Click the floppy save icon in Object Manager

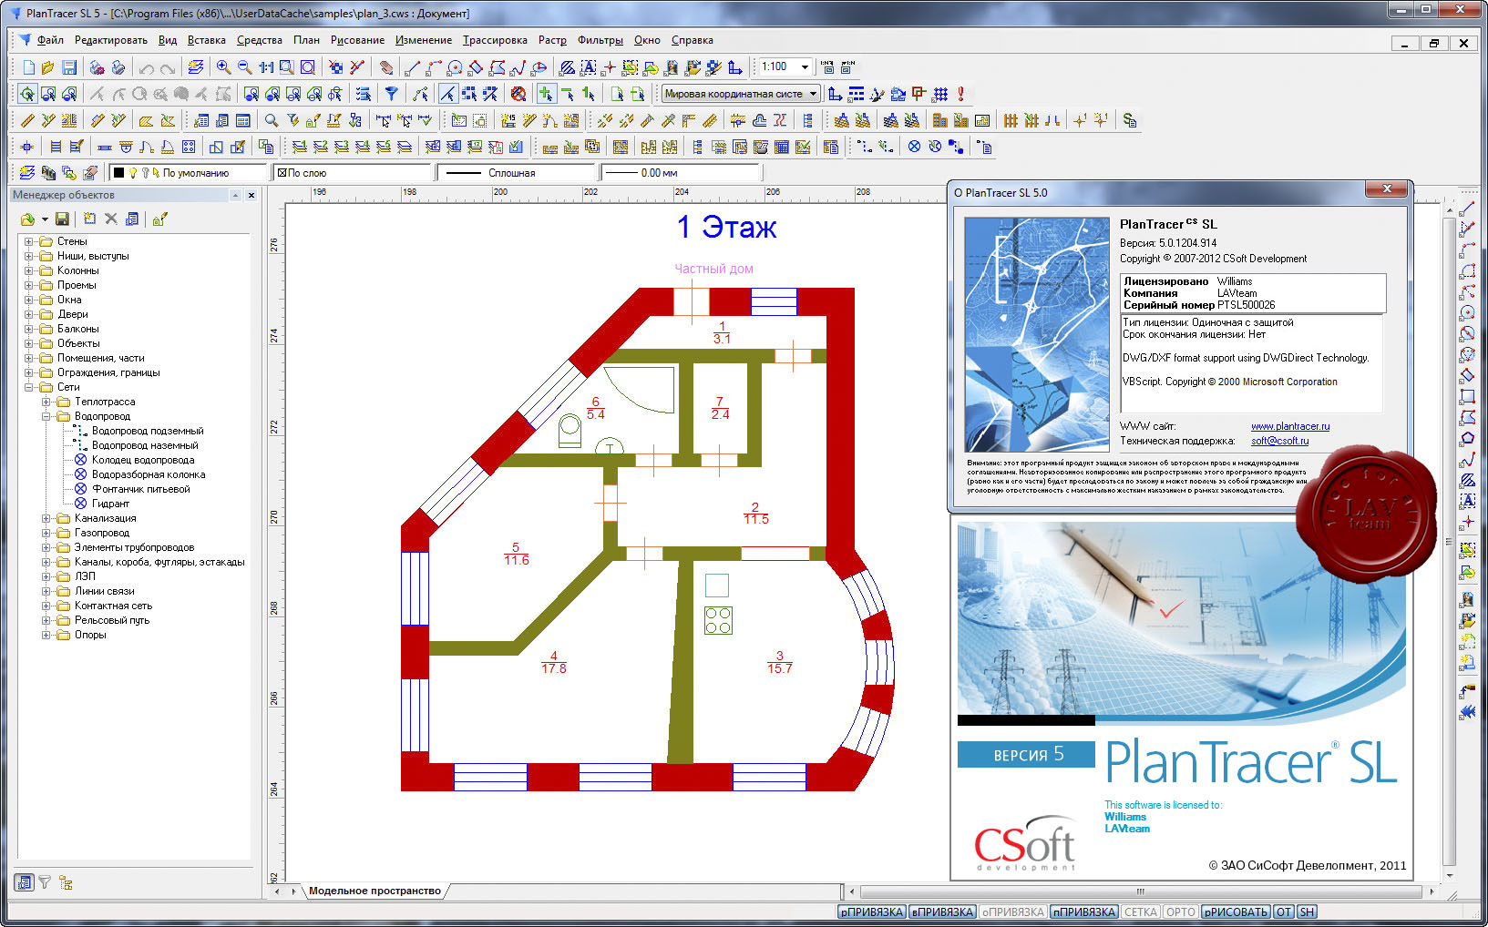pyautogui.click(x=62, y=219)
